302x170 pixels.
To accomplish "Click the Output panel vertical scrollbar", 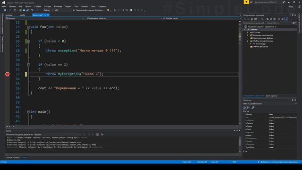I will coord(240,144).
